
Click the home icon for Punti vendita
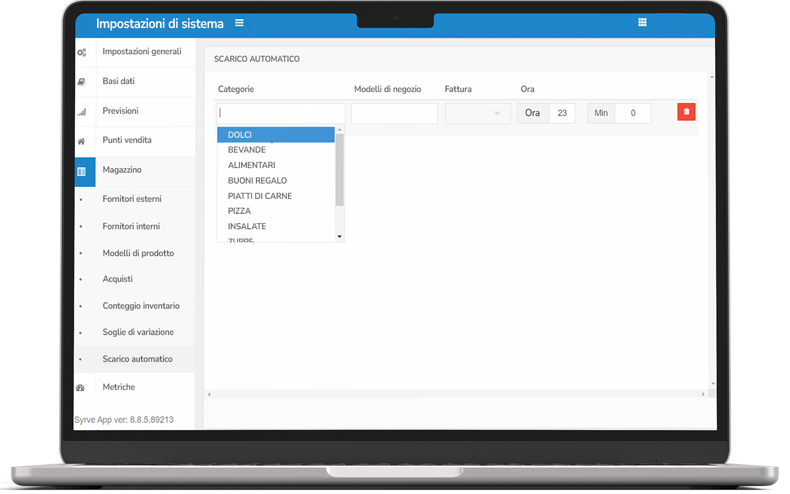click(82, 141)
